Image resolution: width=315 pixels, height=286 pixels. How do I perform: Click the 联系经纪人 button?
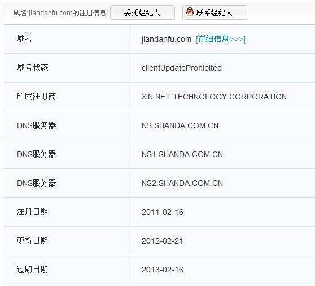coord(215,12)
